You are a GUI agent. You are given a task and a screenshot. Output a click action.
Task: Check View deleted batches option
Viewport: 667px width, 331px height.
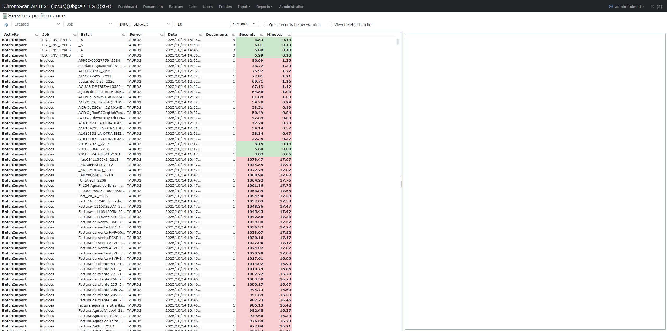331,24
